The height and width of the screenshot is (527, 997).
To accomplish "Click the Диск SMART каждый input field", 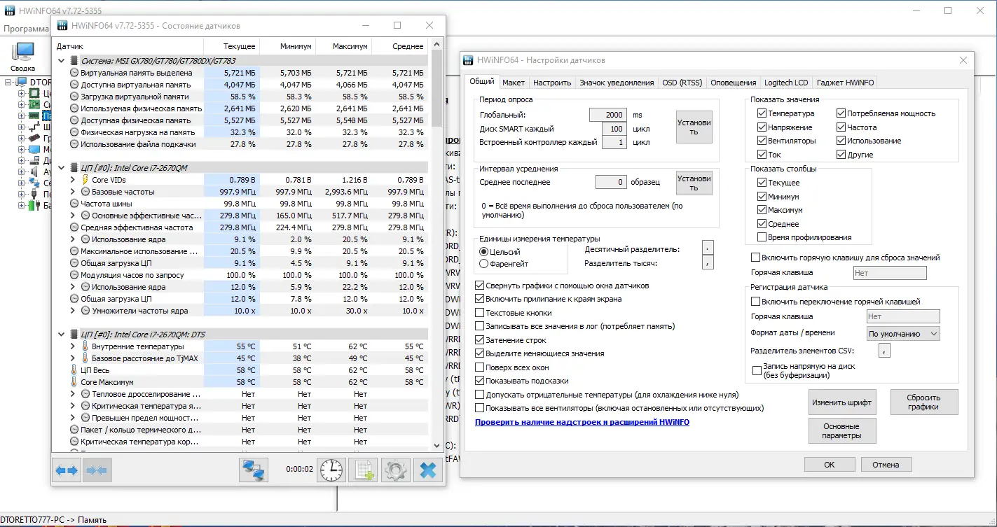I will [x=614, y=129].
